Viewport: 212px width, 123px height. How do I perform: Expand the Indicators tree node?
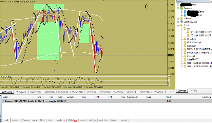point(178,19)
